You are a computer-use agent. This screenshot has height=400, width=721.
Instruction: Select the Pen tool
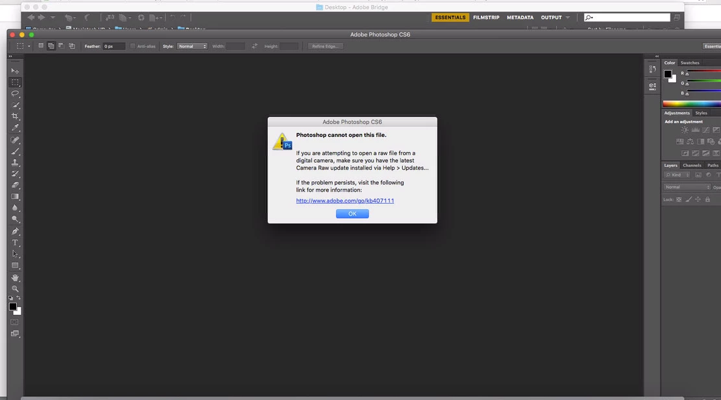(15, 231)
